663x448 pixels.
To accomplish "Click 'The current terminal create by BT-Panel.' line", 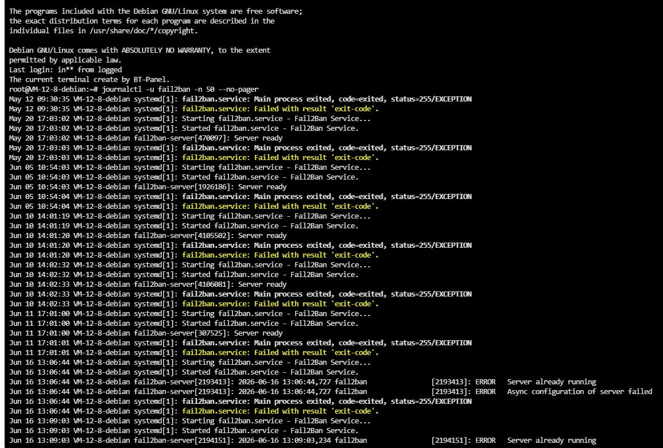I will (89, 80).
